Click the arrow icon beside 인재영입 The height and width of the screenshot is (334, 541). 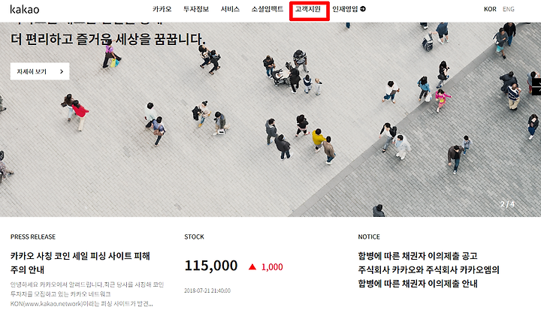363,9
